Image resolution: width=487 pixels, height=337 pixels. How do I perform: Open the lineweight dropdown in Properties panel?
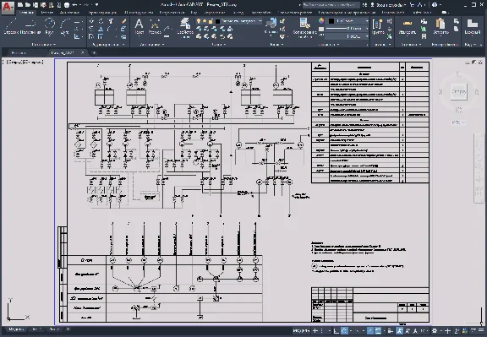click(366, 29)
